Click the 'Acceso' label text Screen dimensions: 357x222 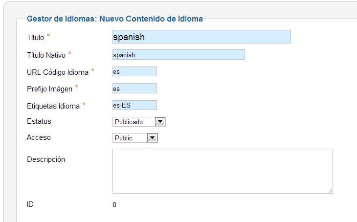coord(39,137)
